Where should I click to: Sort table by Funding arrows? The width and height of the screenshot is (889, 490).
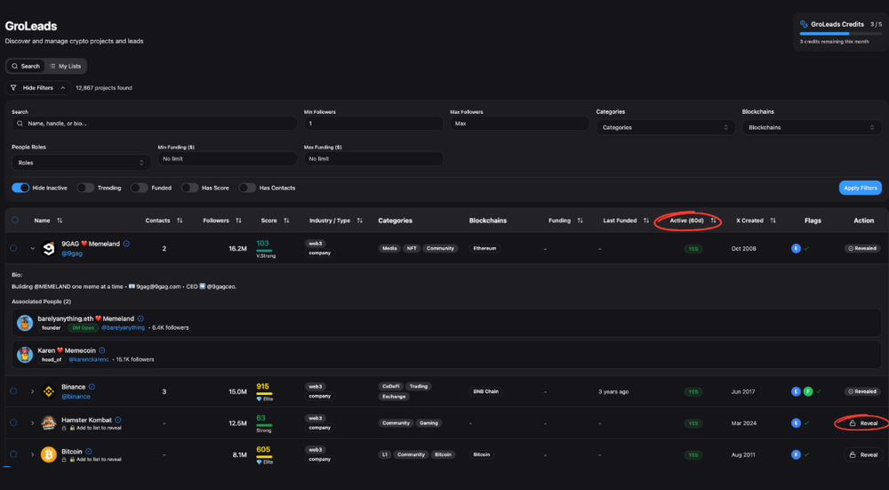[x=580, y=221]
